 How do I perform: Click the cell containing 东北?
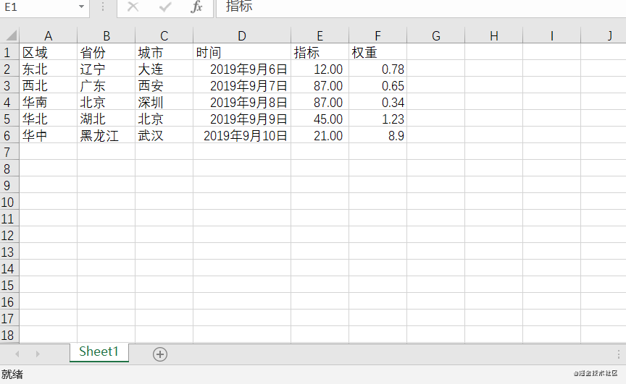(49, 69)
